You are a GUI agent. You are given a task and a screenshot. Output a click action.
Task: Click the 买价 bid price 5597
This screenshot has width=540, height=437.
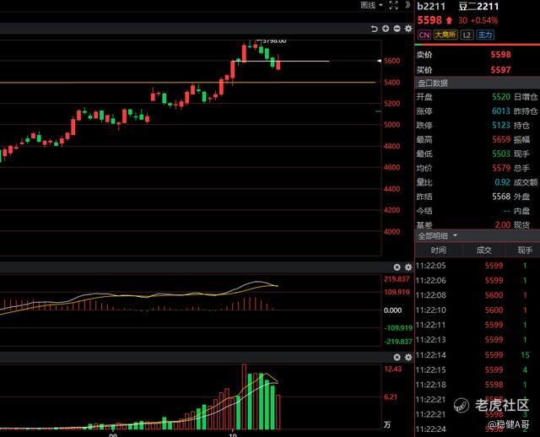coord(500,70)
